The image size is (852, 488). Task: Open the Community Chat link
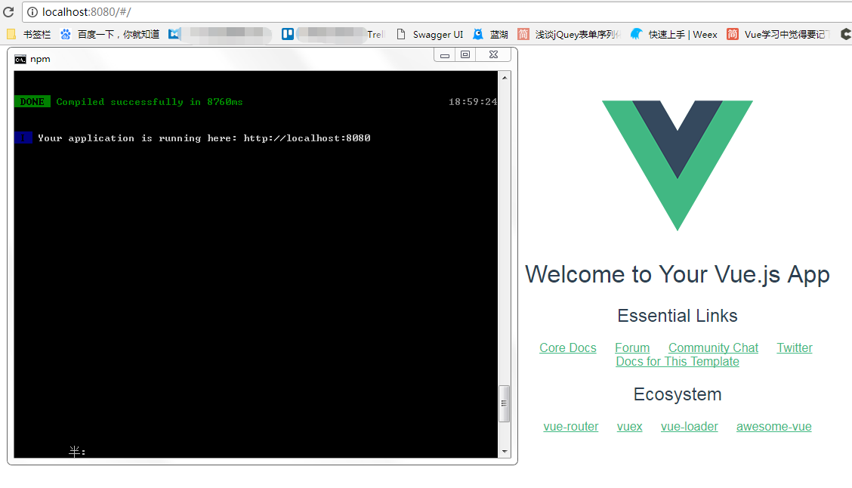713,347
